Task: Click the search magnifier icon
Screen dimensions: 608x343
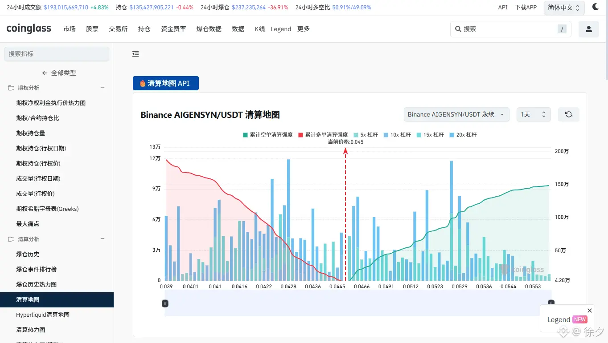Action: pyautogui.click(x=458, y=29)
